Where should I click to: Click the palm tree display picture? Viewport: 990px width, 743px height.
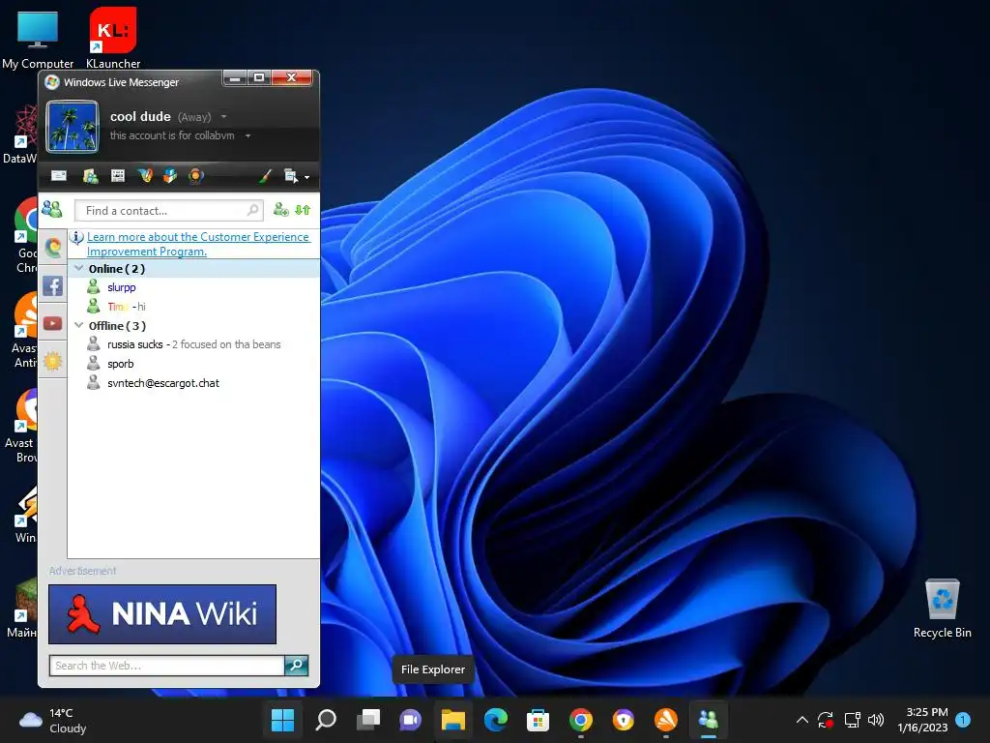pos(73,127)
